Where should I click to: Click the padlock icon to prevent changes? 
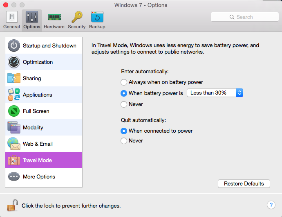13,205
